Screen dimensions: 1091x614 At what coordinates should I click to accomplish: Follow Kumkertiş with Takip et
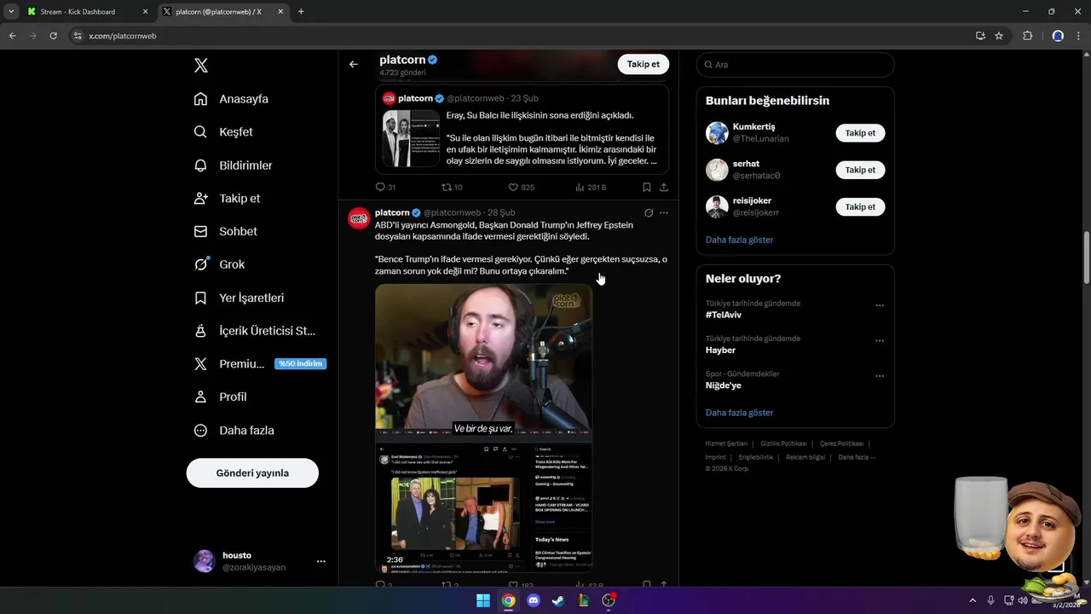tap(860, 133)
